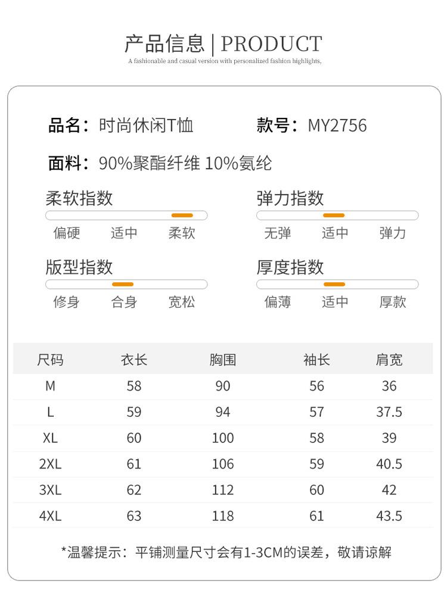Click the 尺码 column header
447x596 pixels.
click(x=50, y=360)
